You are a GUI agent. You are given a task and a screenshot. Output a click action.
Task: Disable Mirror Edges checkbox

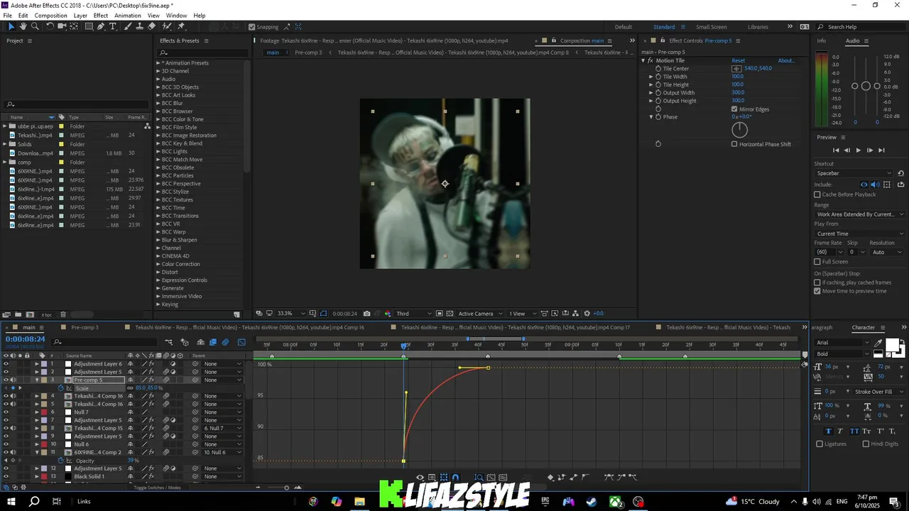point(734,109)
